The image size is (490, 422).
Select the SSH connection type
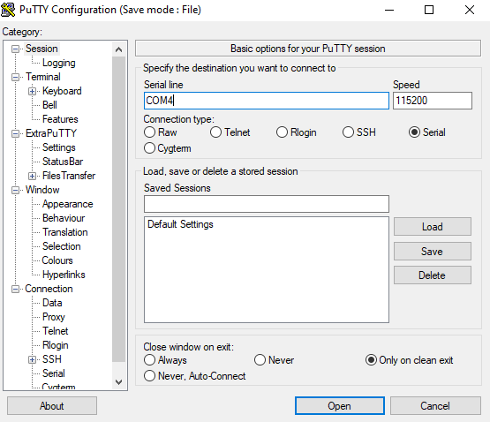click(359, 132)
